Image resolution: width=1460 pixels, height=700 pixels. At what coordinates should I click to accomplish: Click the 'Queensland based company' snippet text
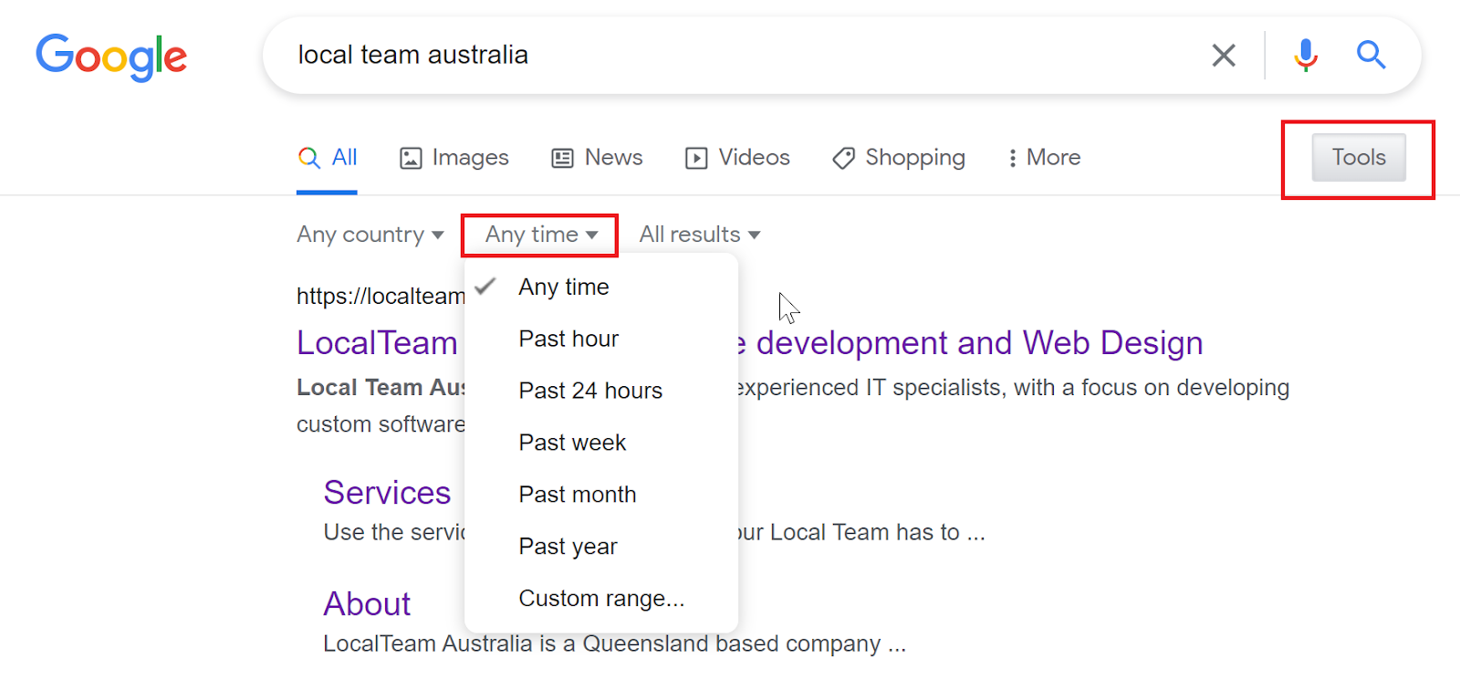click(x=732, y=644)
